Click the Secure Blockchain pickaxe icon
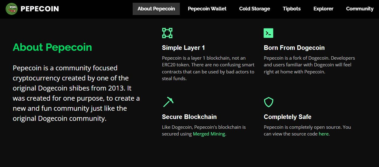 pyautogui.click(x=168, y=102)
